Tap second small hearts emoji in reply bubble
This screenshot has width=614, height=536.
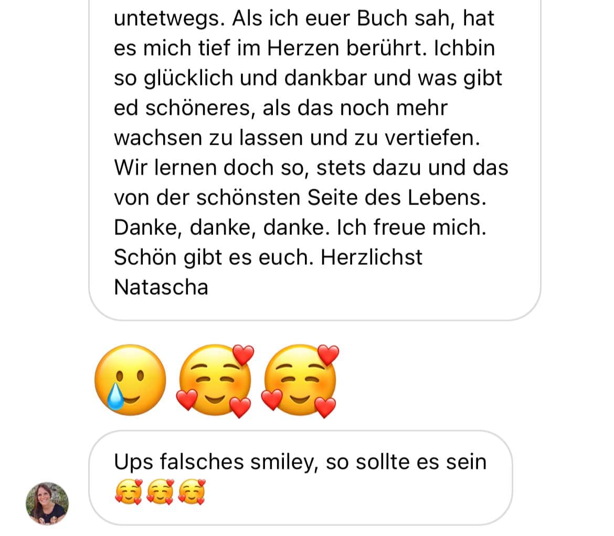[x=160, y=492]
